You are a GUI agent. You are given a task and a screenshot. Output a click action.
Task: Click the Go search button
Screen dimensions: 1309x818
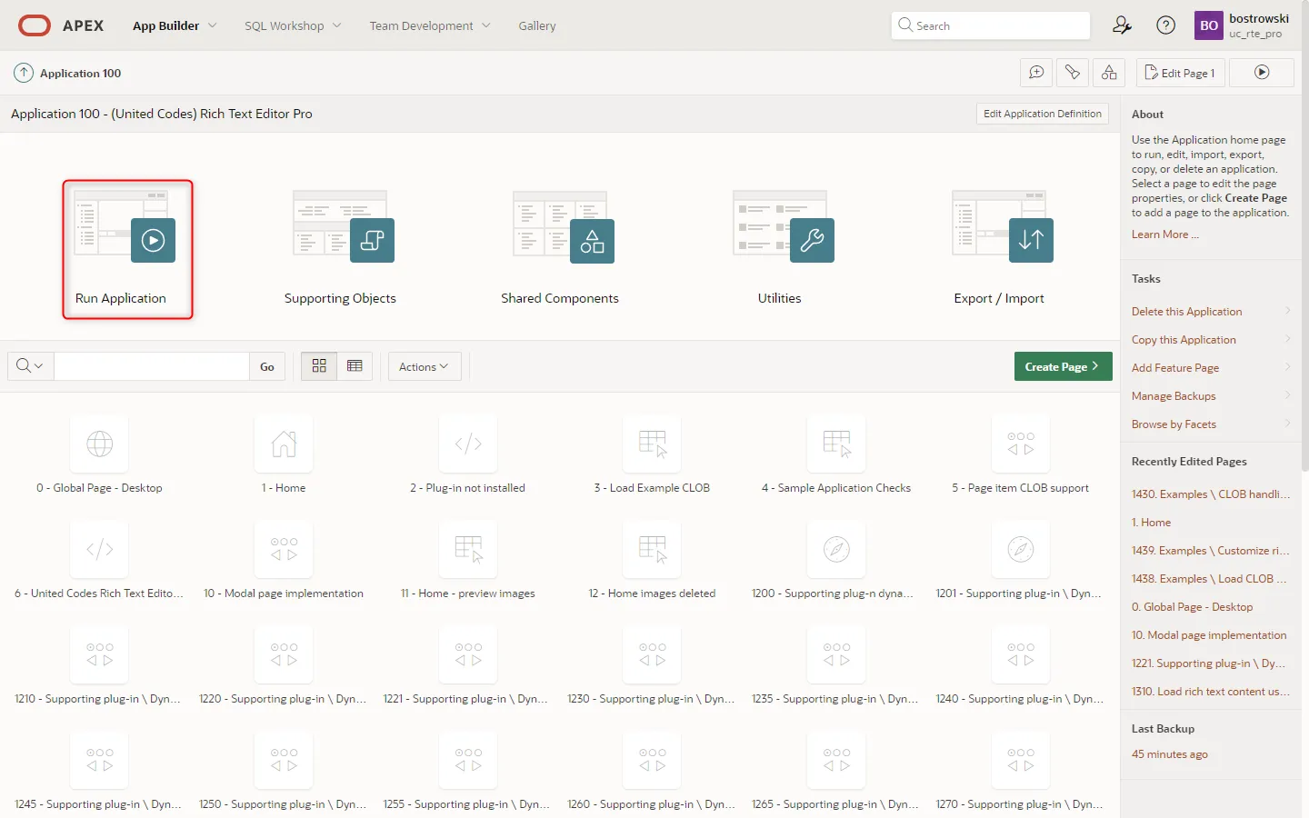tap(267, 366)
